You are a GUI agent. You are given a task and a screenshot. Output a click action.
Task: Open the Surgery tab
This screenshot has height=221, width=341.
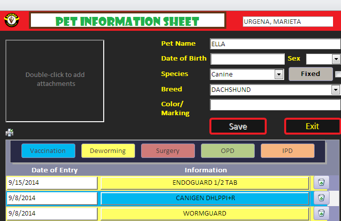coord(168,150)
